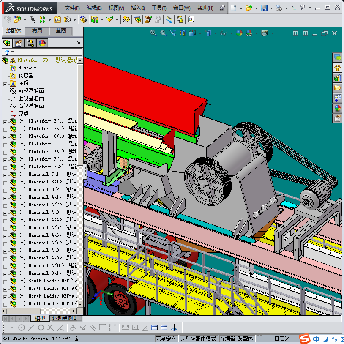Expand the Handrail C<1> tree node
Viewport: 344px width, 344px height.
pyautogui.click(x=5, y=175)
